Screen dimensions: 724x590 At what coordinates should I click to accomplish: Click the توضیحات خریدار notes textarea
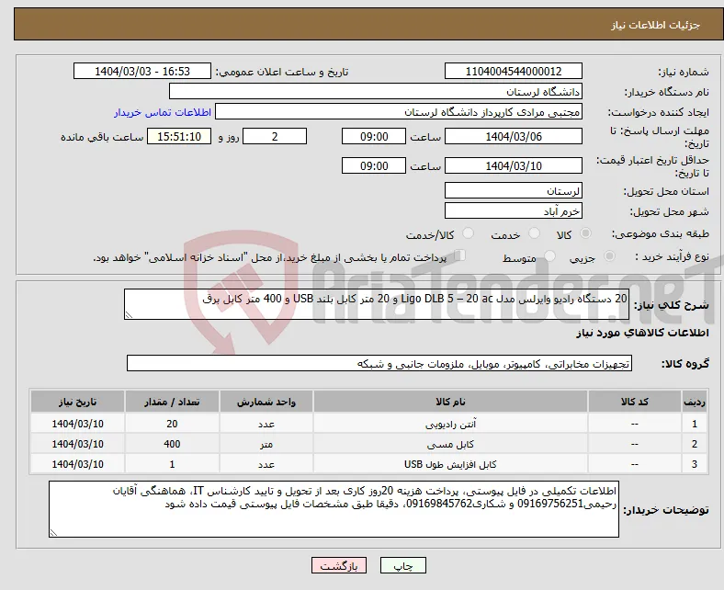334,509
